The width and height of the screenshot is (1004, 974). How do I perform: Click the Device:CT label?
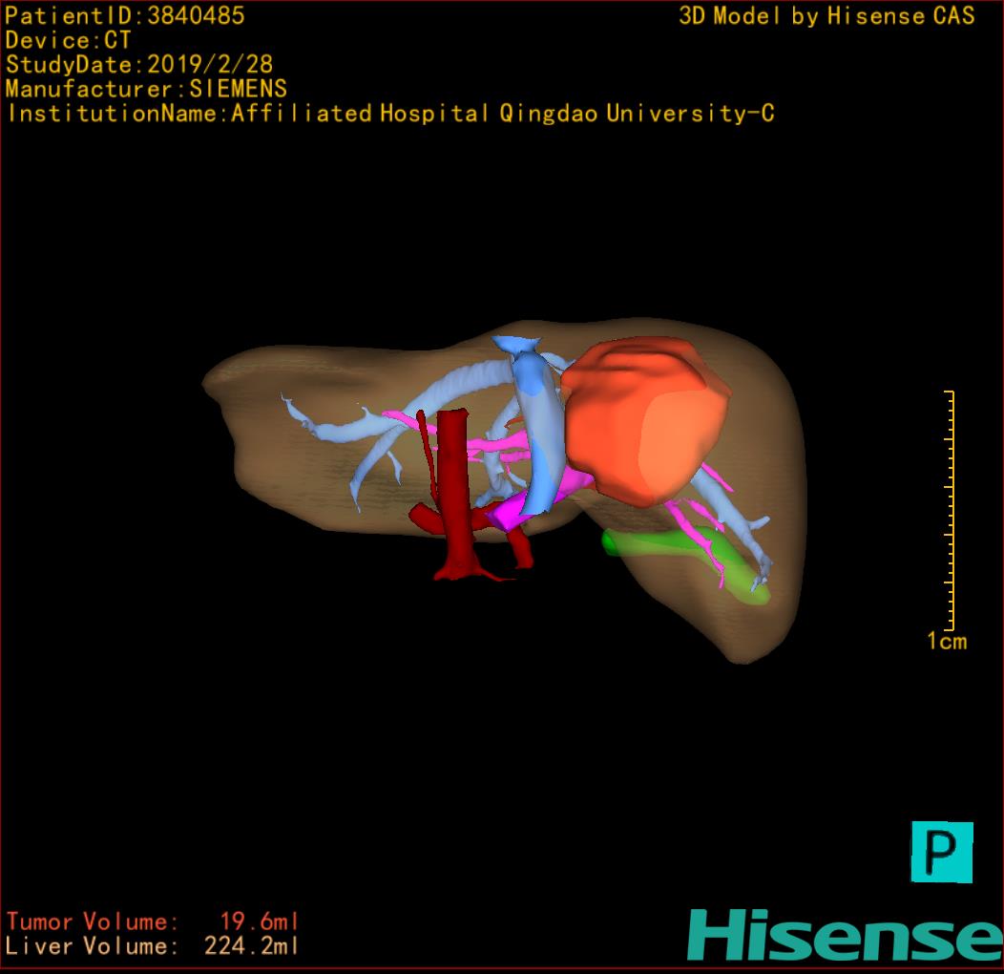click(68, 40)
